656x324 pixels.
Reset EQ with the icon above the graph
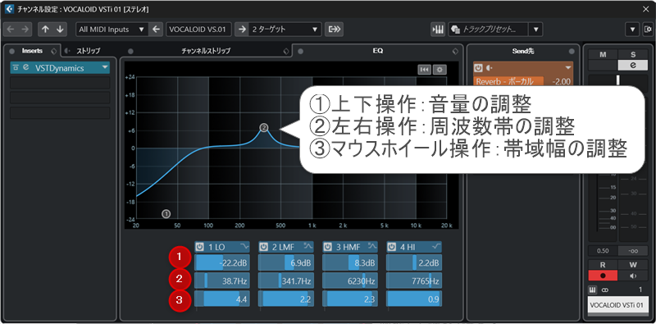[x=424, y=70]
